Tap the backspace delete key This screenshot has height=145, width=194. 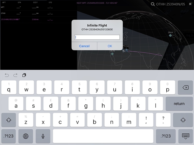pyautogui.click(x=185, y=88)
